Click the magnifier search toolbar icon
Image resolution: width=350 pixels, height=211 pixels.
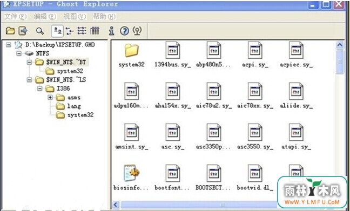click(x=40, y=31)
